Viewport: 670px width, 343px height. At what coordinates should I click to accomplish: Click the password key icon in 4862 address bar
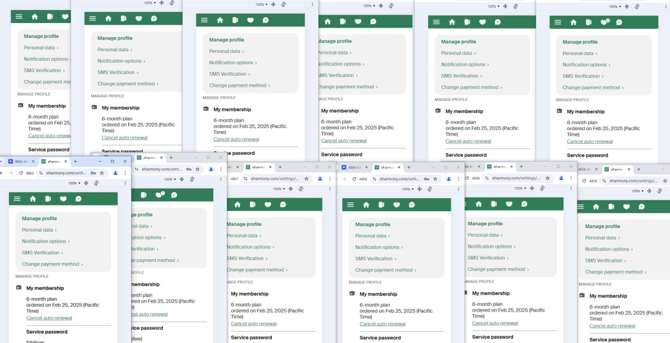tap(93, 173)
